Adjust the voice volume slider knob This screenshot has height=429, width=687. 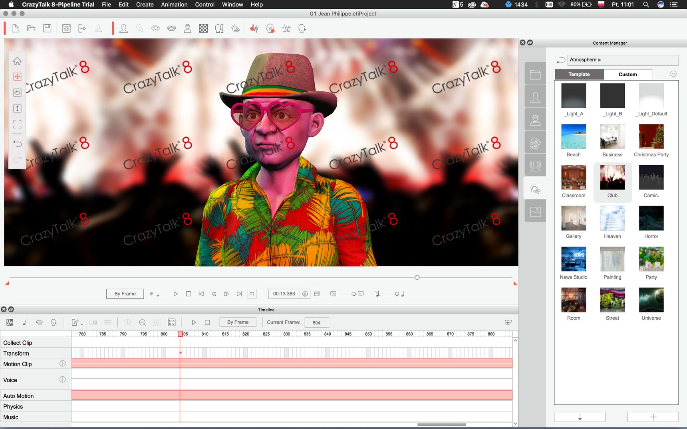pos(353,294)
